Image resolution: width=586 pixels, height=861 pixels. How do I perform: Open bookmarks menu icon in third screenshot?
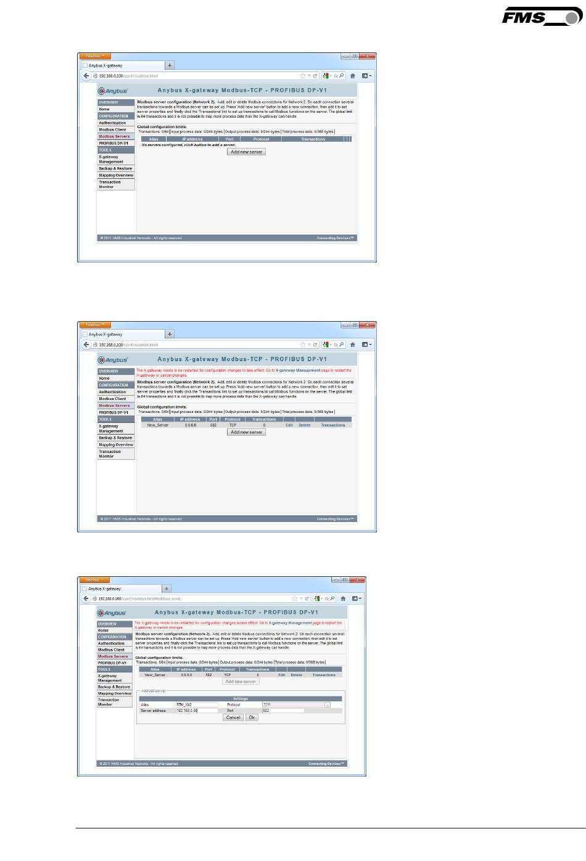pos(357,598)
